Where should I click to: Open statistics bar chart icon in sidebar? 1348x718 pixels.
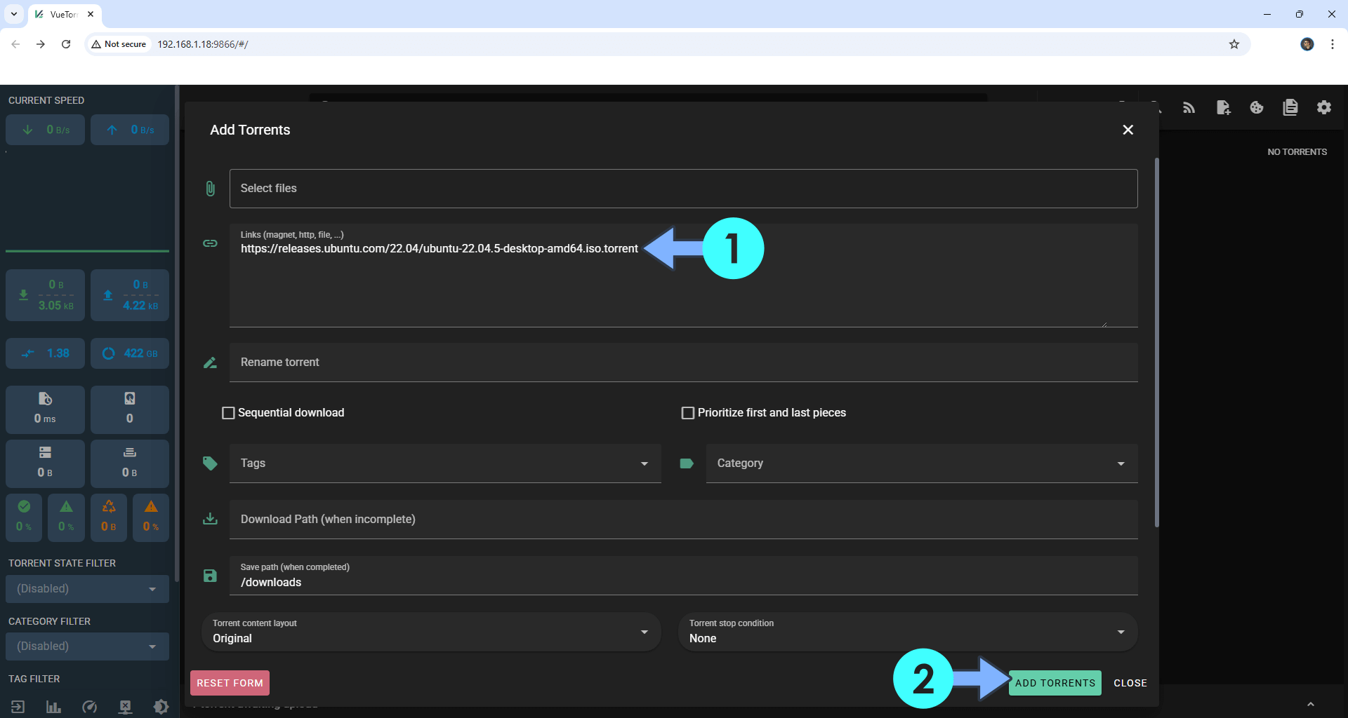coord(53,707)
